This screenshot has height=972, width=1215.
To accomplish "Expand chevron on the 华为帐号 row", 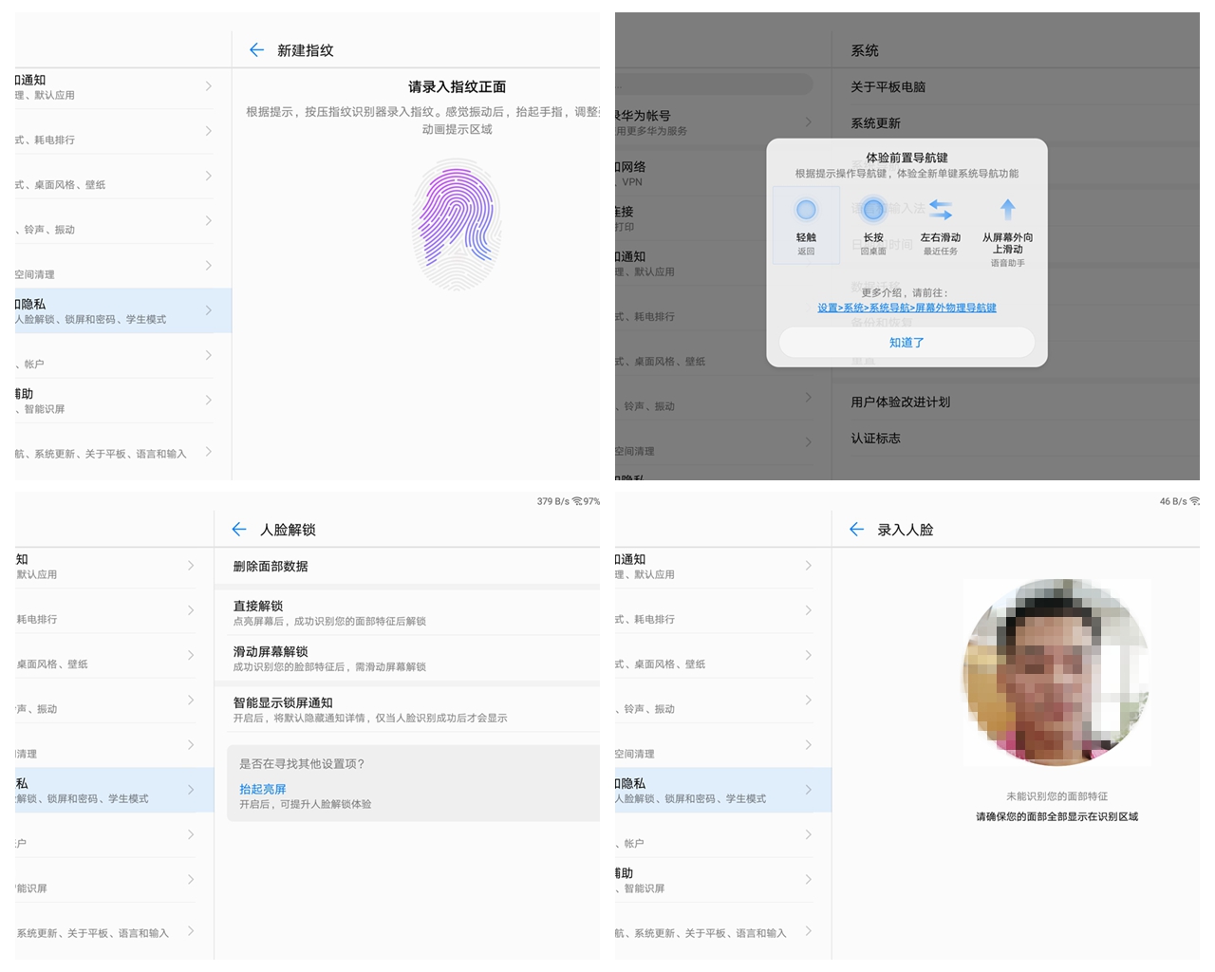I will [x=808, y=122].
